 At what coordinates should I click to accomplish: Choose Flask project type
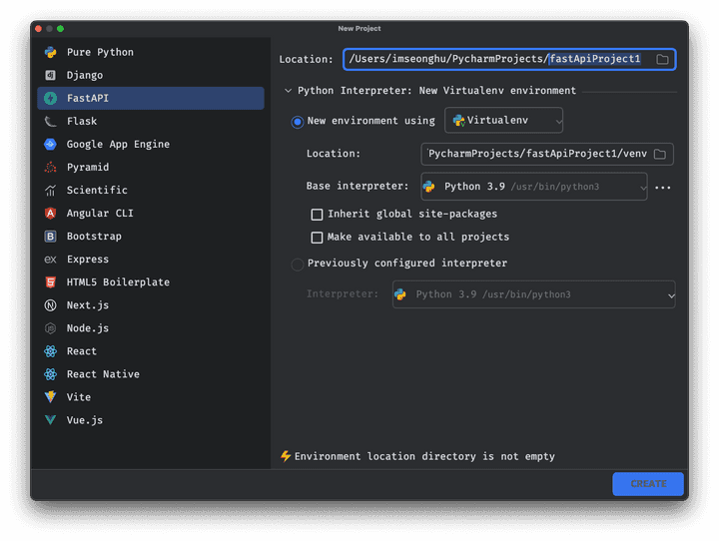coord(151,121)
